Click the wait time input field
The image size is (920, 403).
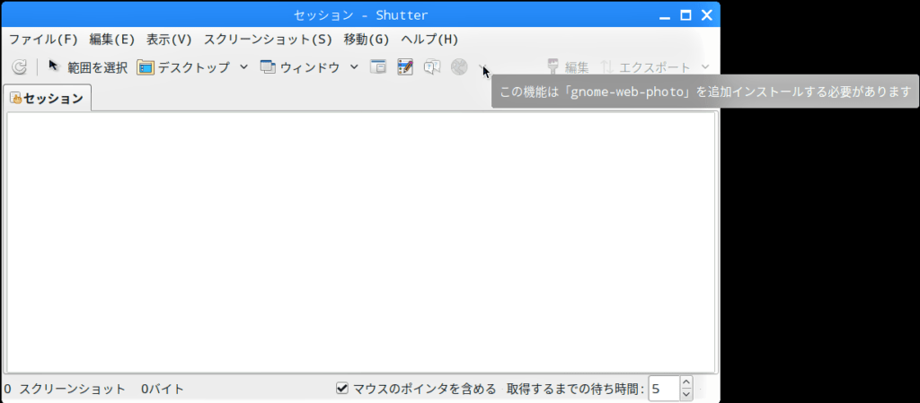pyautogui.click(x=664, y=389)
